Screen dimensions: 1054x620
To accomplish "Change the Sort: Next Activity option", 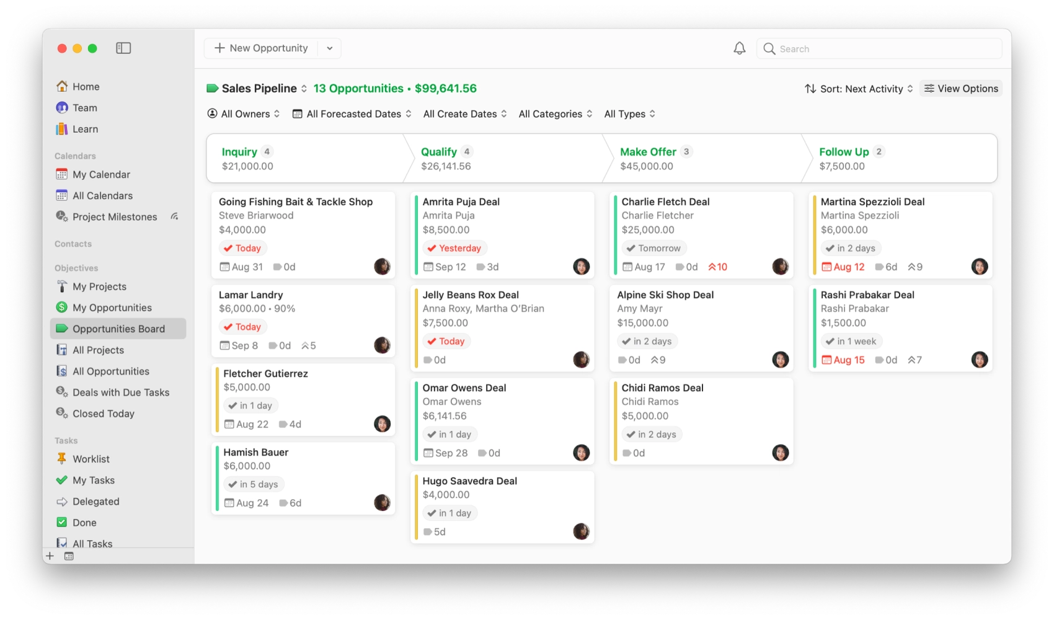I will tap(859, 89).
